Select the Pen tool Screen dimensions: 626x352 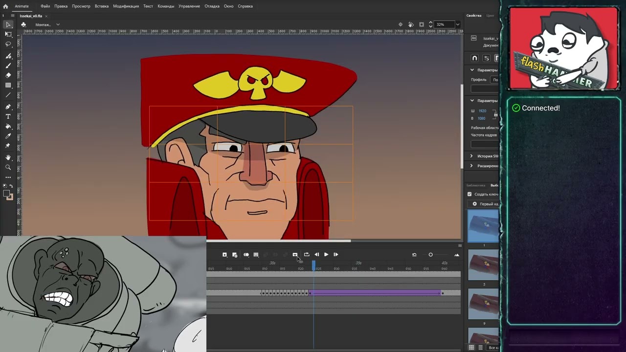point(8,107)
